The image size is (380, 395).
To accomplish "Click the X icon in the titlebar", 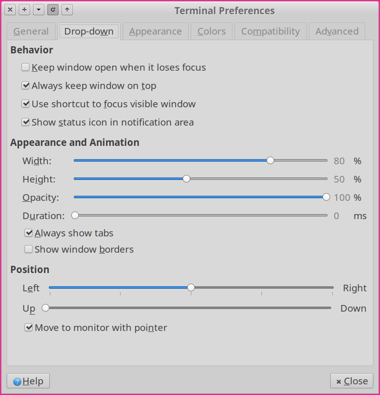I will tap(10, 10).
